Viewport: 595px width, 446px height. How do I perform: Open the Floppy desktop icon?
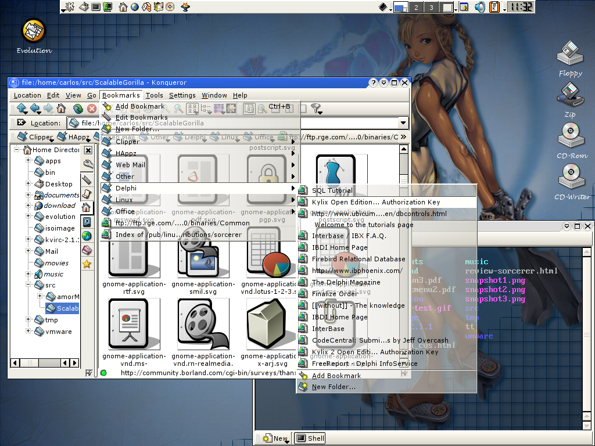click(570, 59)
